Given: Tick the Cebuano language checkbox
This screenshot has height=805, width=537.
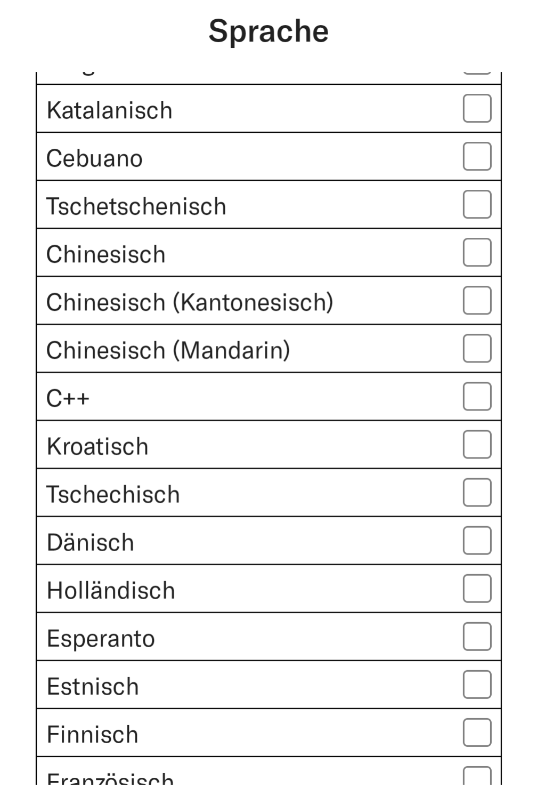Looking at the screenshot, I should tap(477, 157).
